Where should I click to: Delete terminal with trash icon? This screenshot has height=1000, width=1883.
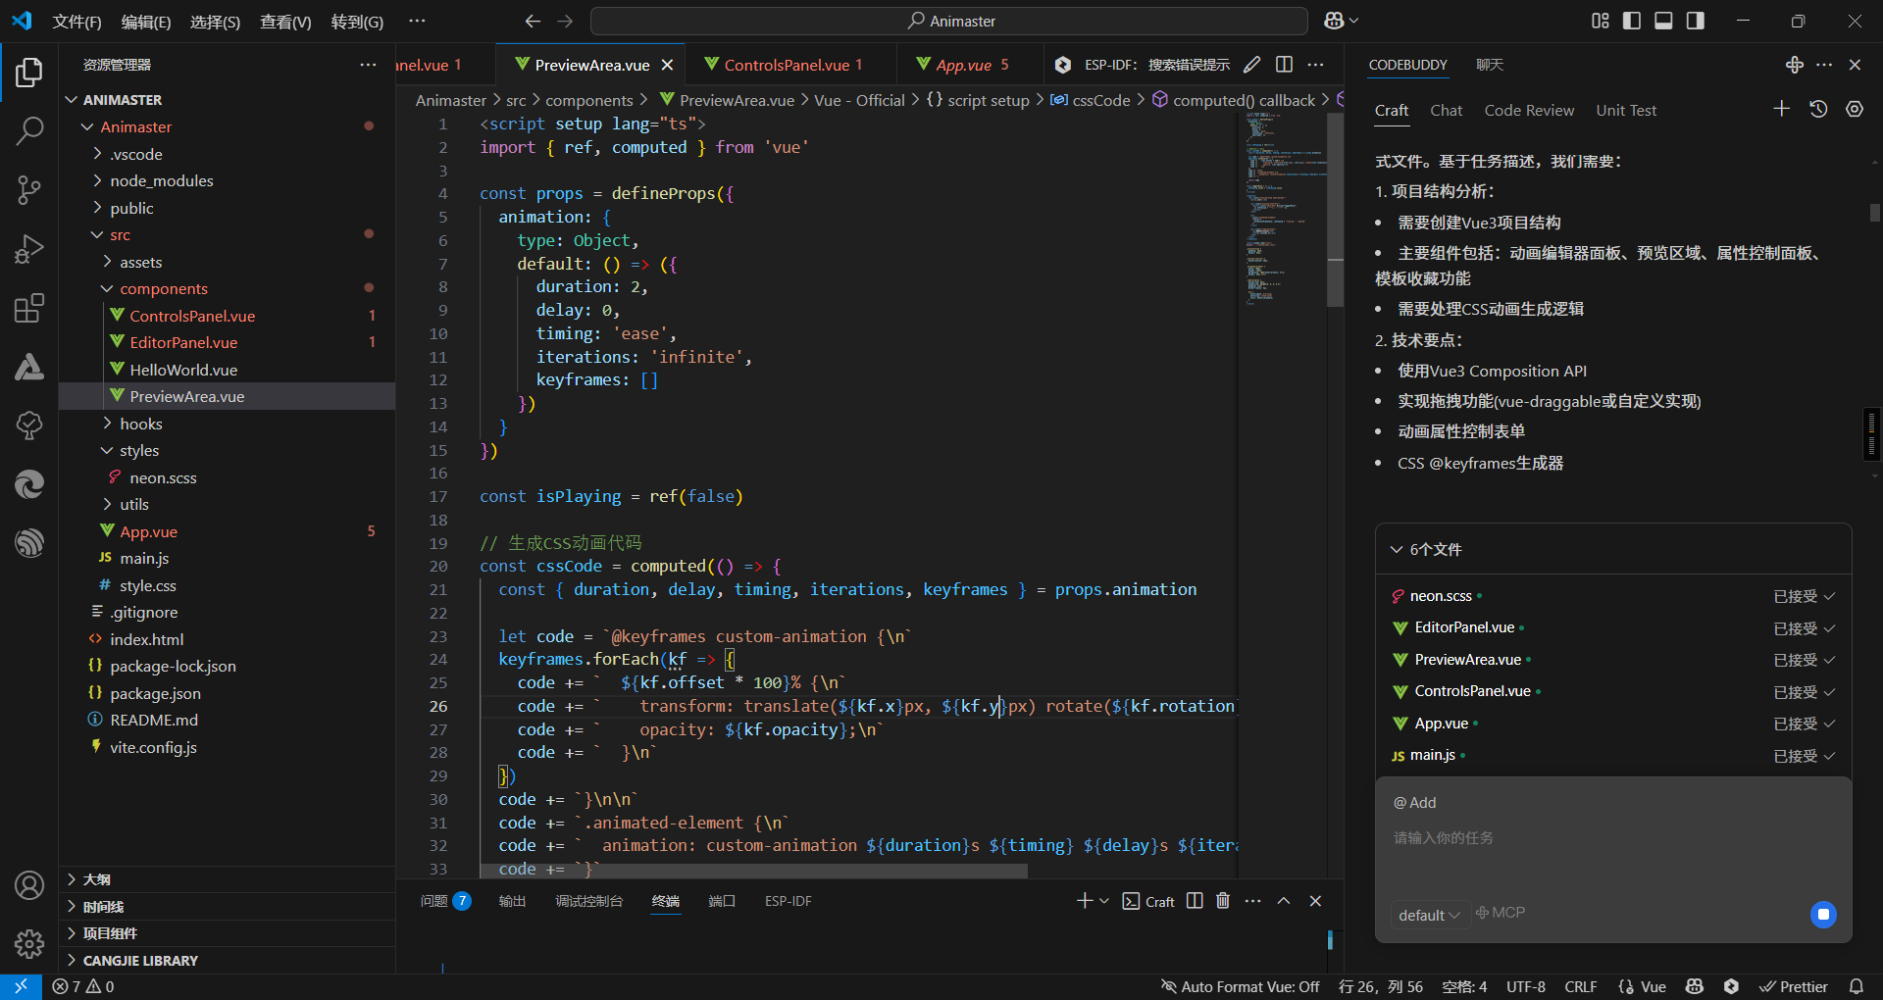[1223, 901]
